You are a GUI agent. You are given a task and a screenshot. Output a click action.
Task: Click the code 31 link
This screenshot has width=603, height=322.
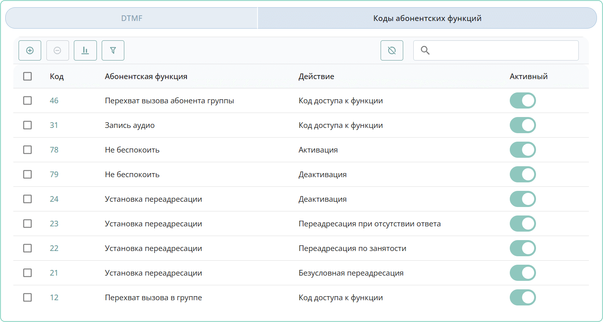[x=54, y=125]
